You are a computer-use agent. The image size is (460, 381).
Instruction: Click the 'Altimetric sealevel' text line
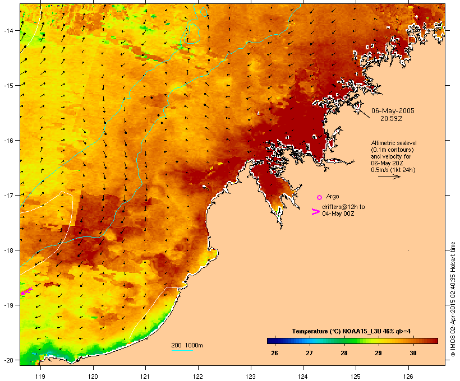(x=394, y=143)
